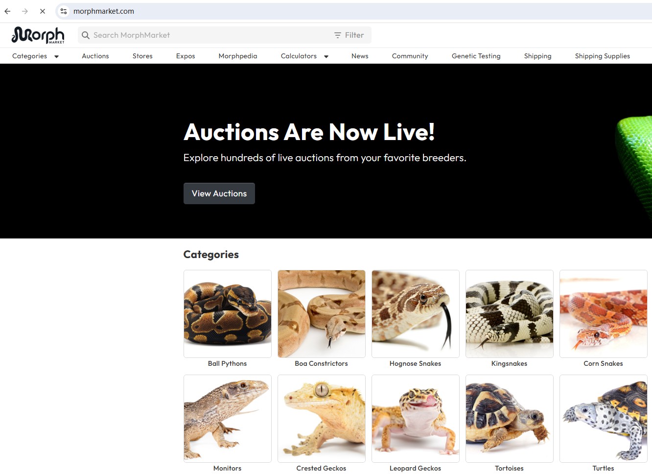Click the View Auctions button
The width and height of the screenshot is (652, 474).
[219, 193]
